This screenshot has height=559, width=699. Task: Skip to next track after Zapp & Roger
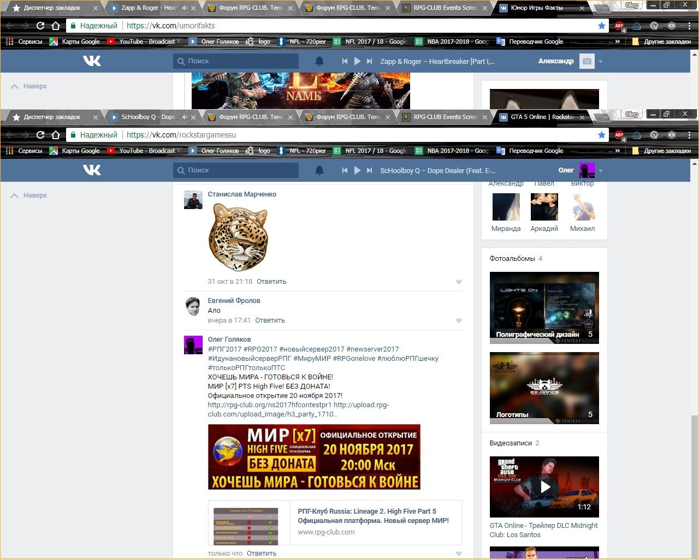[370, 61]
